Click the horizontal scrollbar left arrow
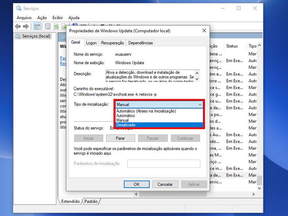This screenshot has height=216, width=288. [x=136, y=194]
